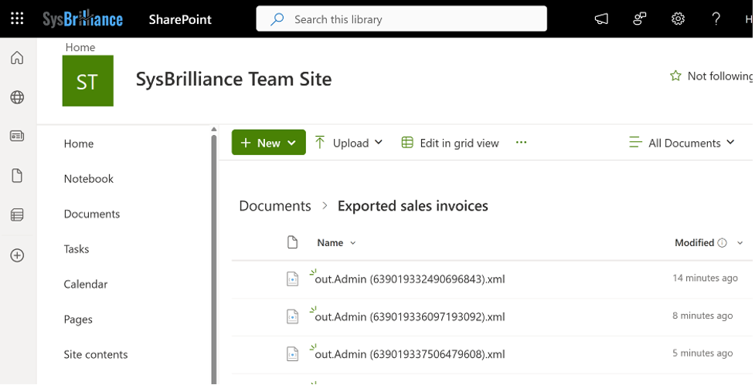Screen dimensions: 755x385
Task: Click the 5 minutes ago modified value
Action: click(x=702, y=353)
